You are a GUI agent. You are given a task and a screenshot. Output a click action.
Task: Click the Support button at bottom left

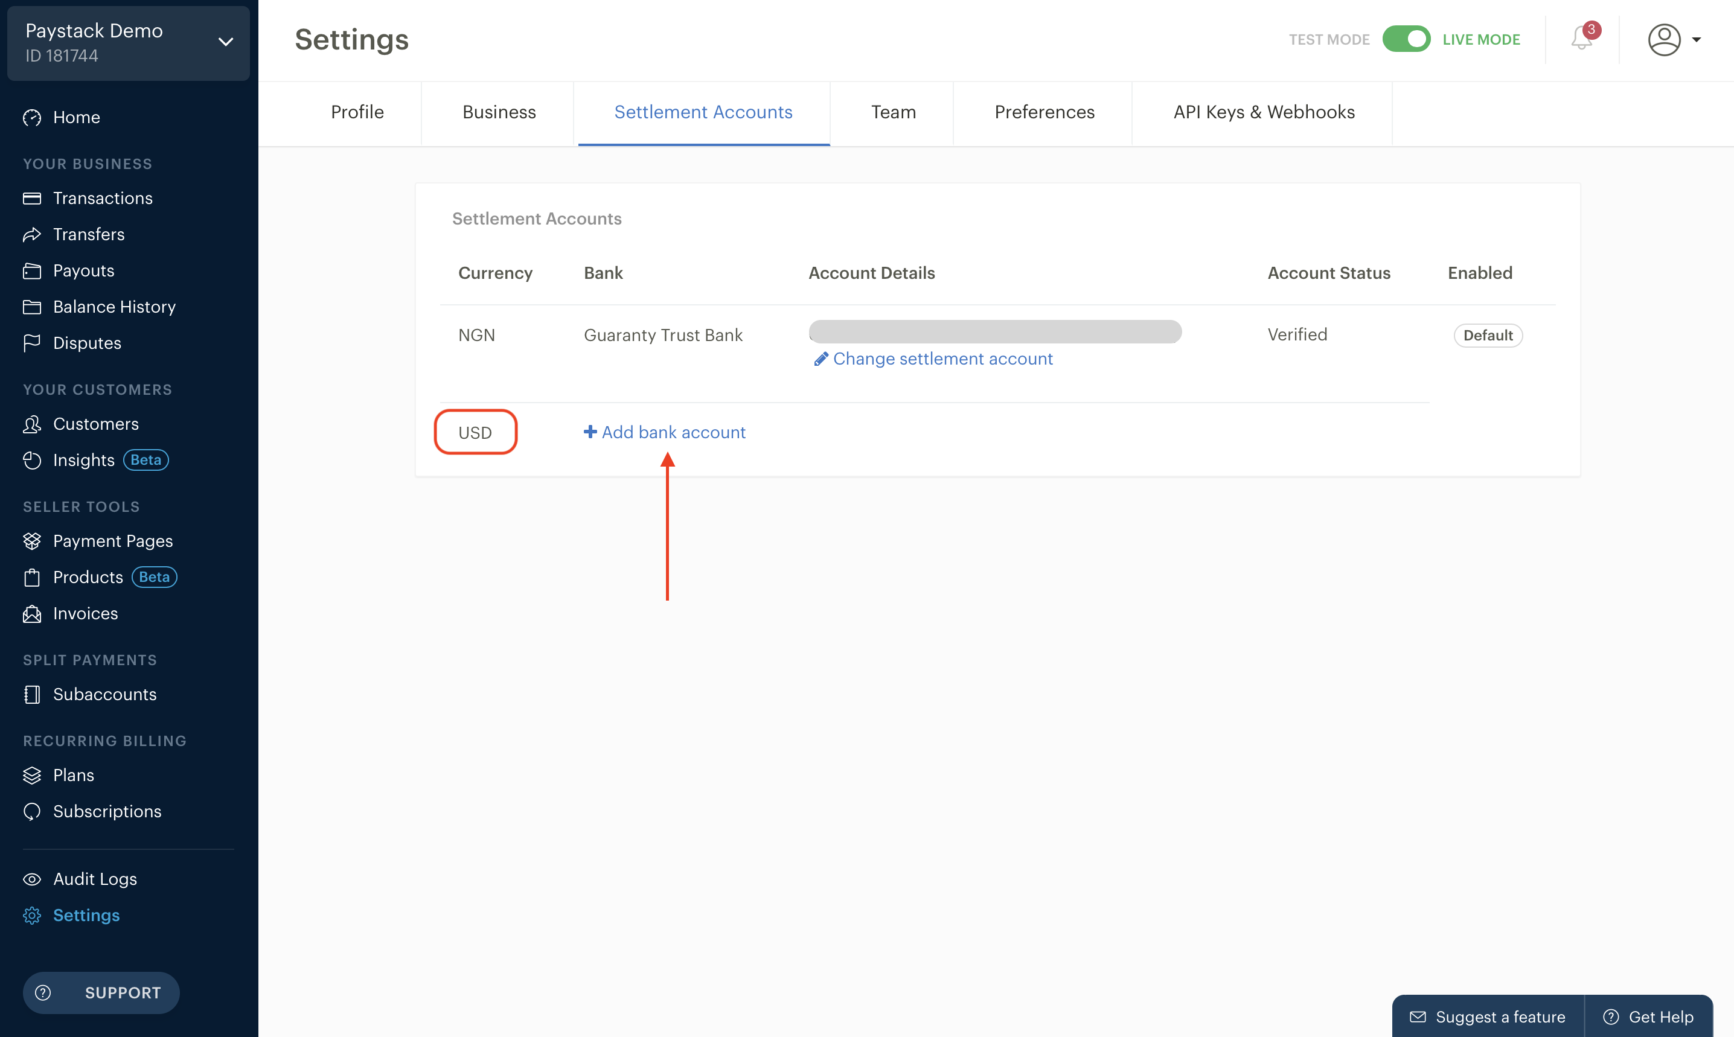click(x=101, y=991)
